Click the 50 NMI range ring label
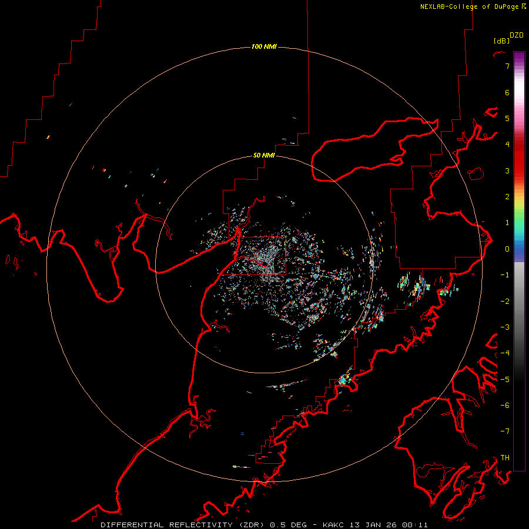Image resolution: width=529 pixels, height=529 pixels. point(264,155)
